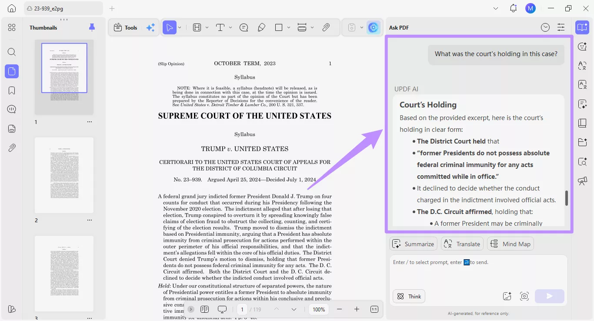The image size is (594, 321).
Task: Open notifications bell
Action: pos(514,8)
